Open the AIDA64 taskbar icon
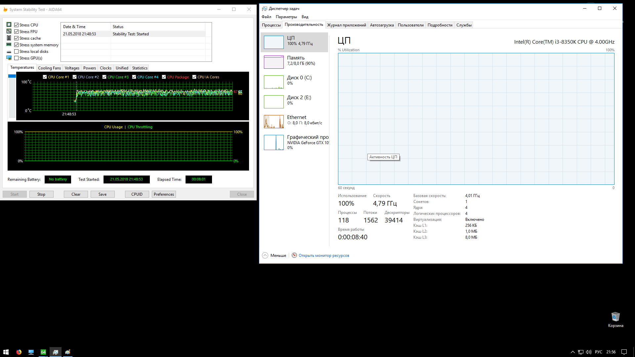Screen dimensions: 635x357 (x=43, y=352)
